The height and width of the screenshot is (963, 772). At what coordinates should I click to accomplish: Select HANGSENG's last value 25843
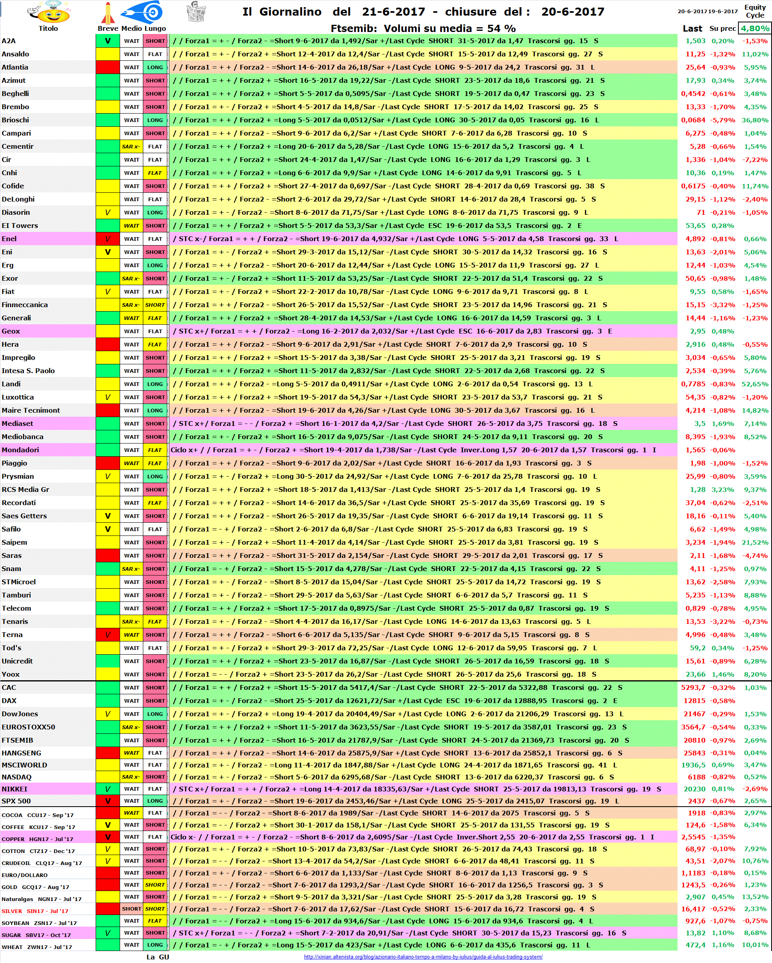click(694, 753)
